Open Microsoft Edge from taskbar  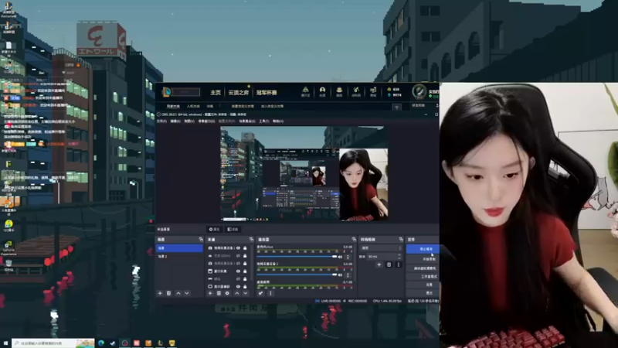[101, 343]
